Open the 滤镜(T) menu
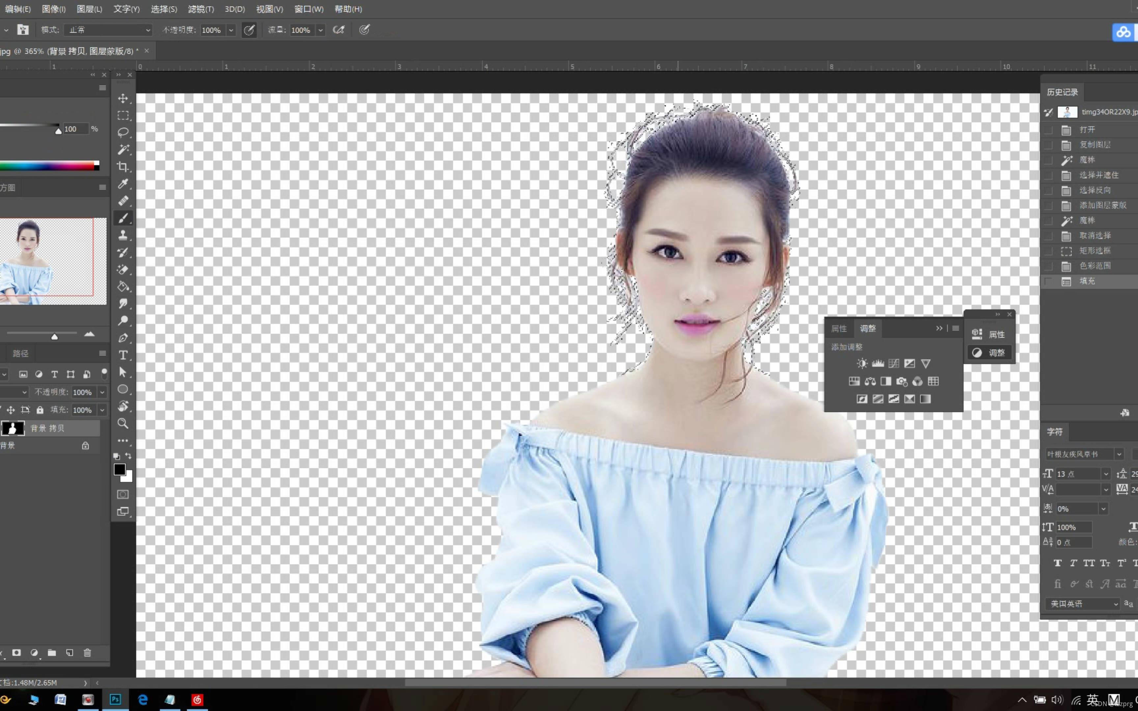The image size is (1138, 711). pos(201,9)
